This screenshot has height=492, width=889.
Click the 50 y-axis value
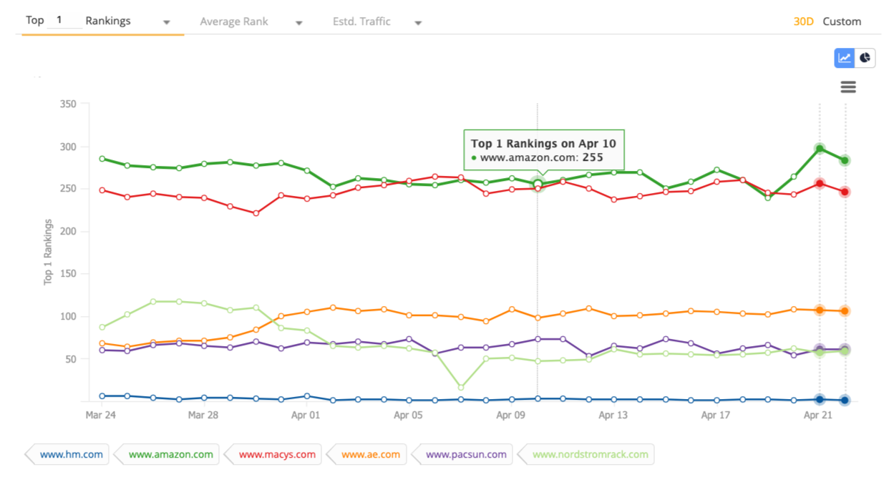pos(71,359)
